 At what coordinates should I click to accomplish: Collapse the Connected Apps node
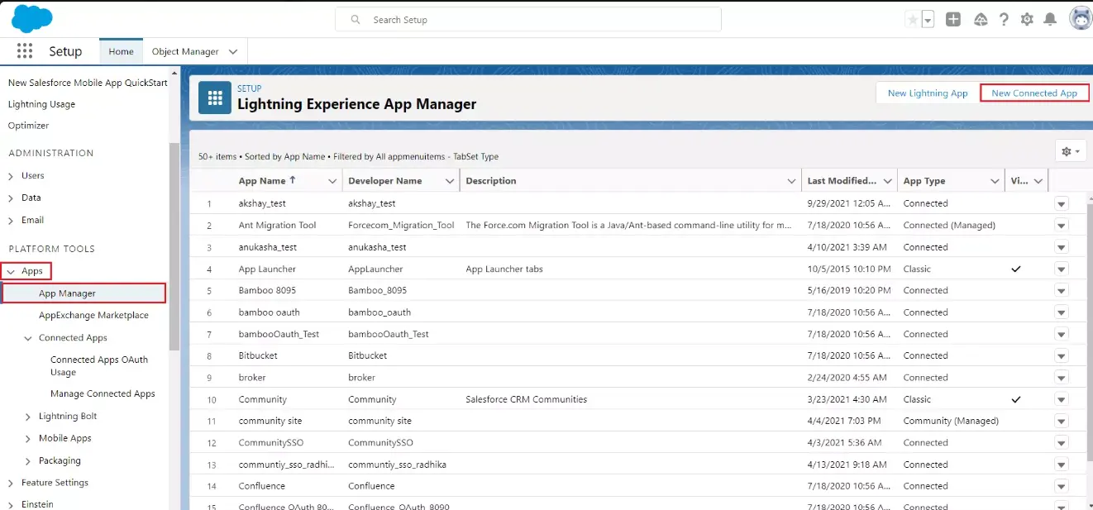[29, 338]
